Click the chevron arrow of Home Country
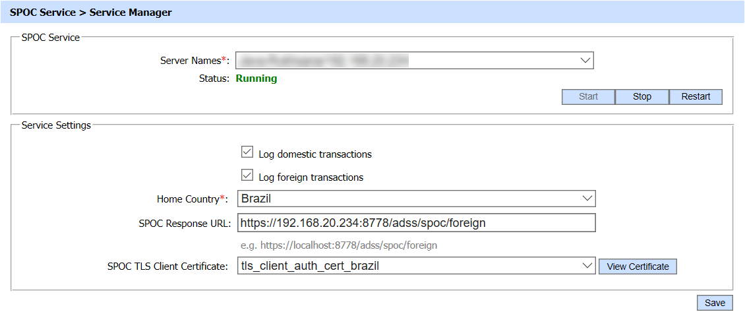Screen dimensions: 745x314 [586, 199]
